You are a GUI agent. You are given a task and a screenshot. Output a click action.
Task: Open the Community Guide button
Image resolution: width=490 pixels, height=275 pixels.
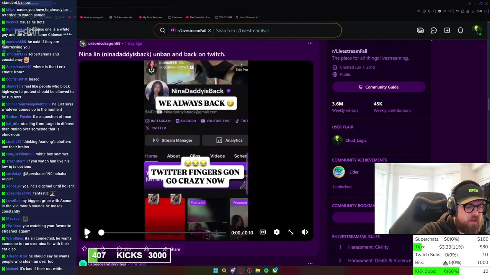(379, 87)
